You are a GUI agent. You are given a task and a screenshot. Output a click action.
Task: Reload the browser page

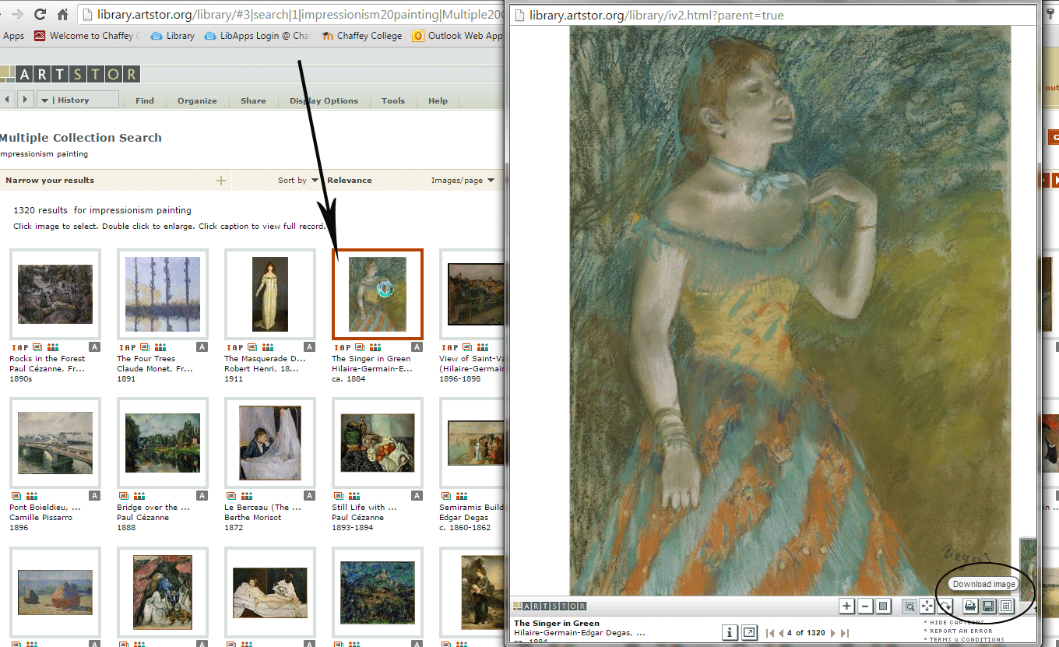coord(40,14)
